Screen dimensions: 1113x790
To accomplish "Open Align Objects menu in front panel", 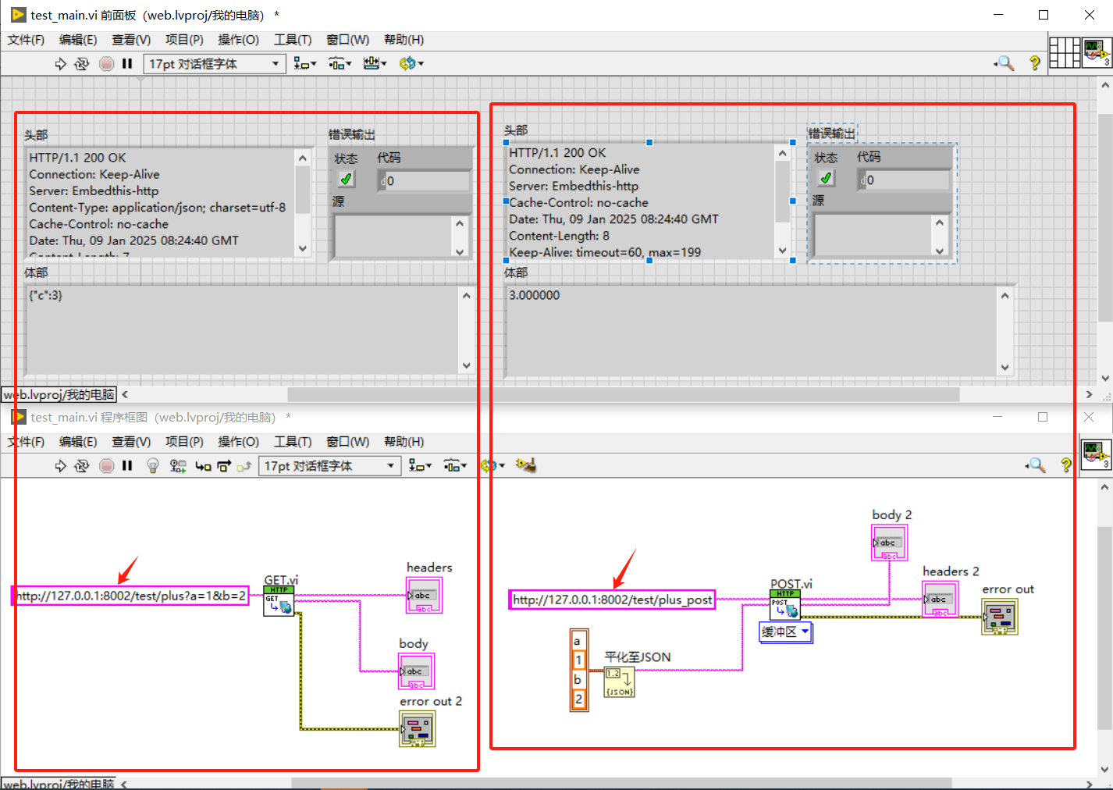I will tap(305, 64).
